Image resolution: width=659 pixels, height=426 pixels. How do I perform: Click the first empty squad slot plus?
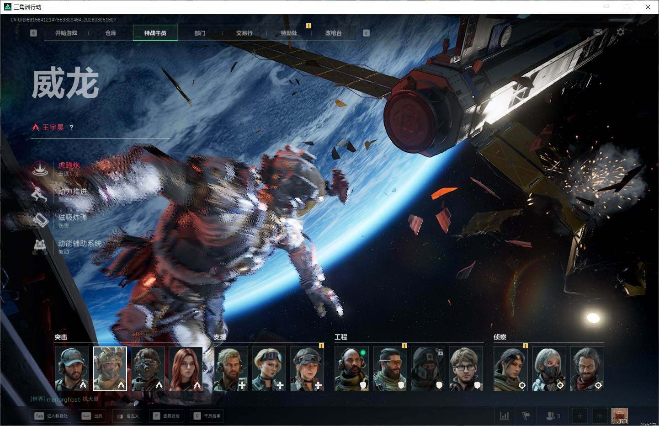click(x=580, y=416)
